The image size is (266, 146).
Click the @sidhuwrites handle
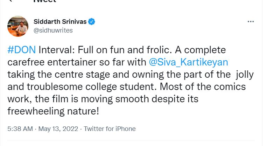tap(53, 30)
